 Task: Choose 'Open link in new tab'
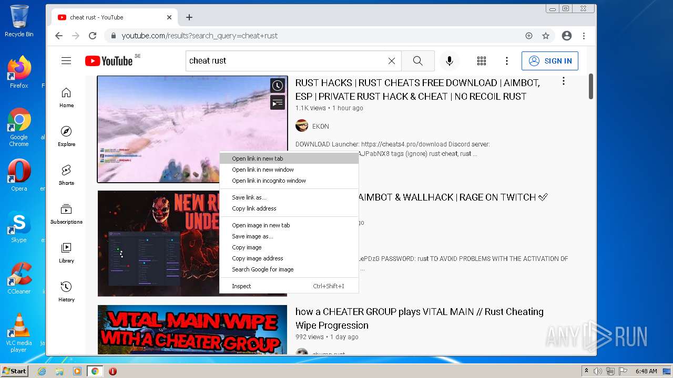289,159
